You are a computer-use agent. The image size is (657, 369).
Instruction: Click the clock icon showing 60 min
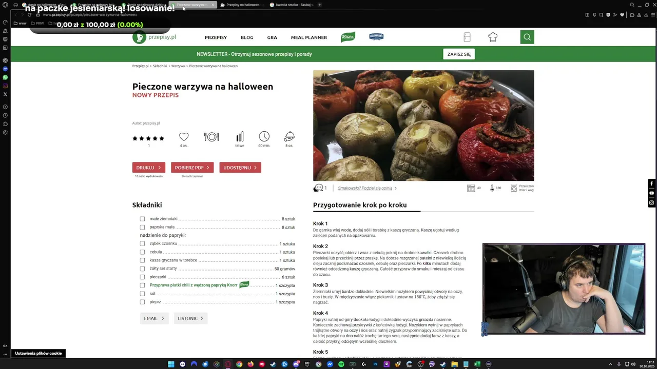point(264,136)
